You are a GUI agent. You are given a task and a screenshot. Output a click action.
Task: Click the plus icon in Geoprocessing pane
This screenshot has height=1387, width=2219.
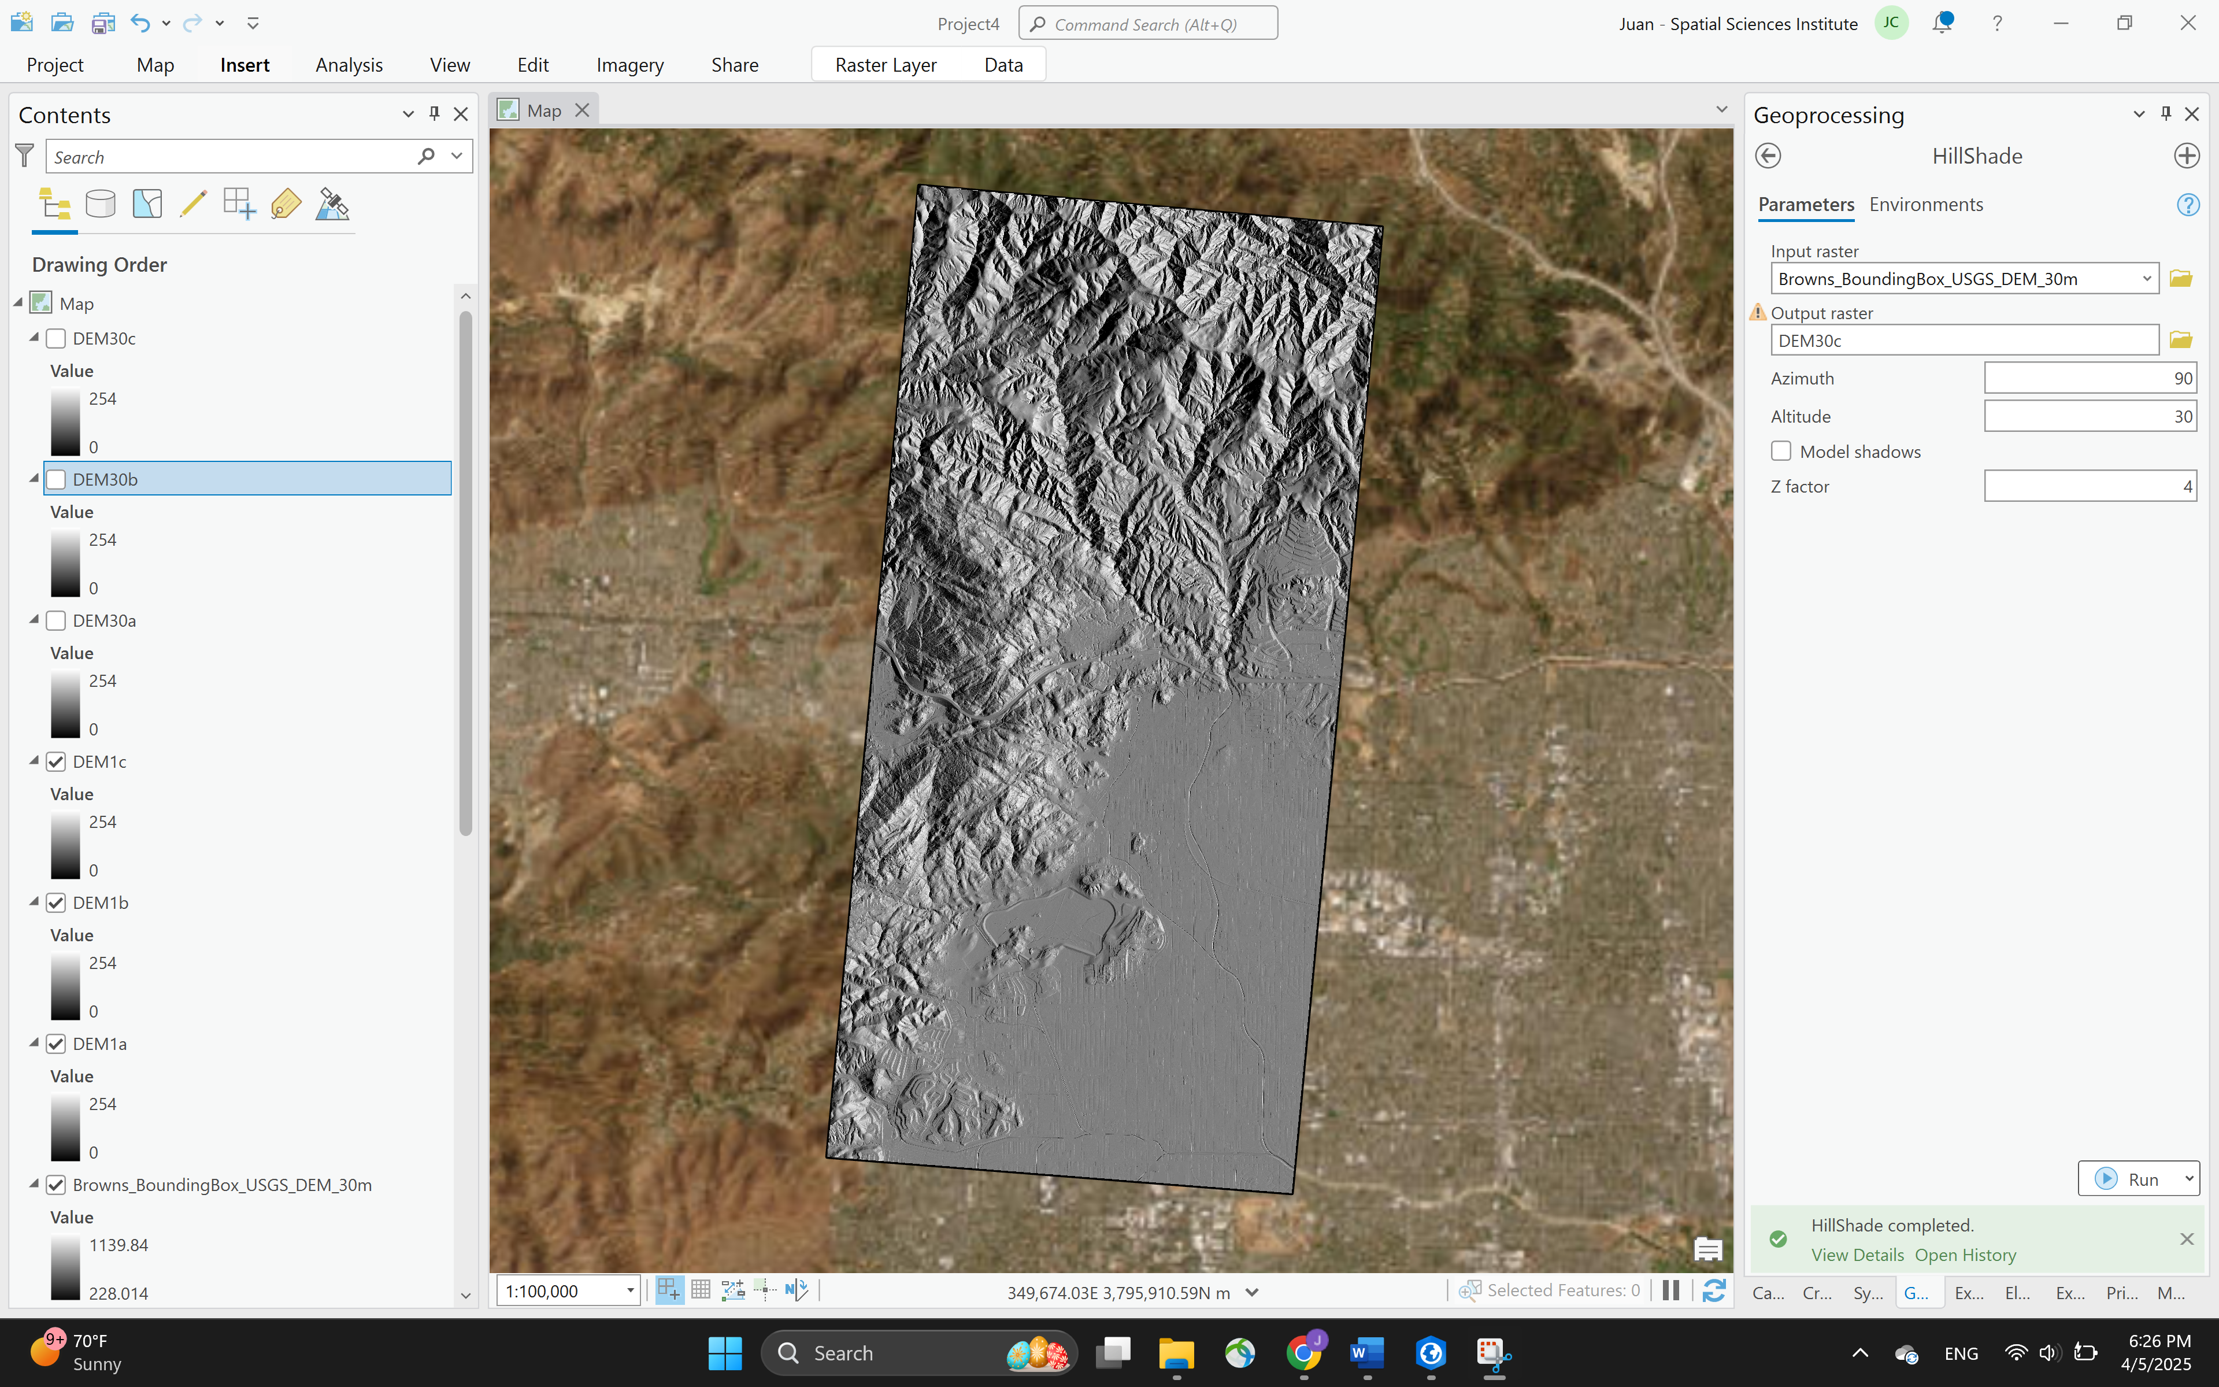click(2187, 156)
